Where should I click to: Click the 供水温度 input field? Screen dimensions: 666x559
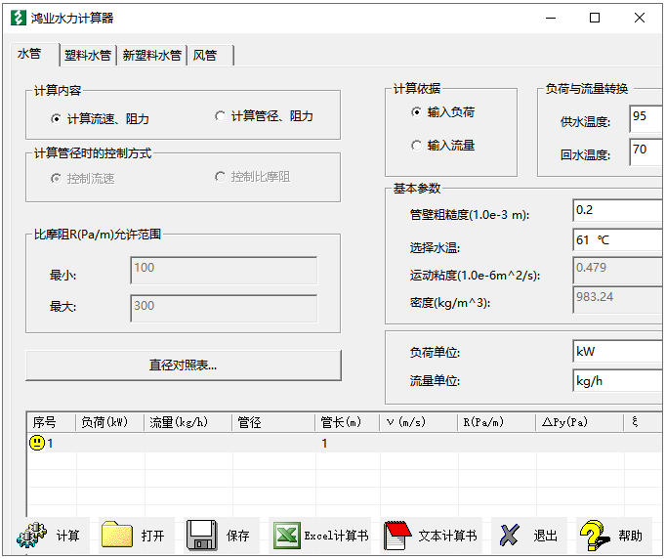coord(645,118)
